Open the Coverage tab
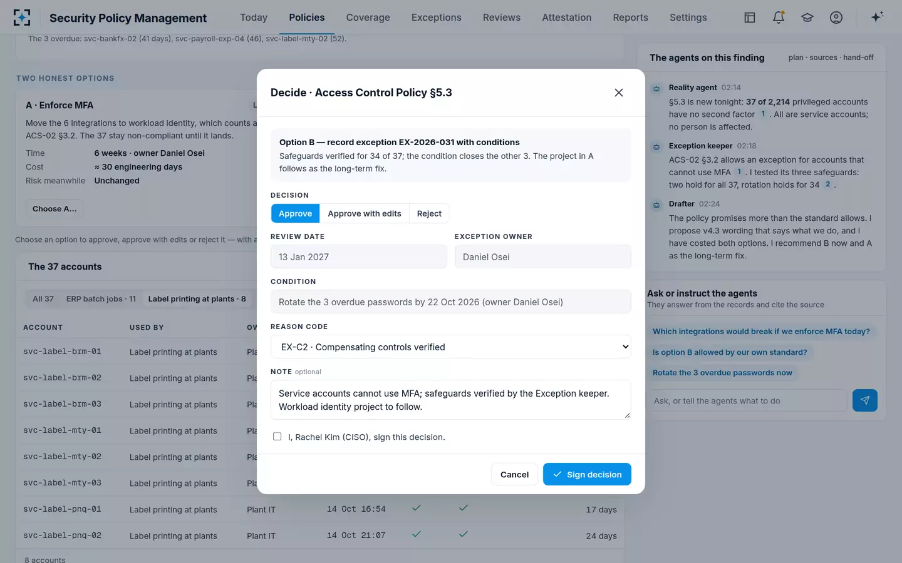Viewport: 902px width, 563px height. click(368, 18)
